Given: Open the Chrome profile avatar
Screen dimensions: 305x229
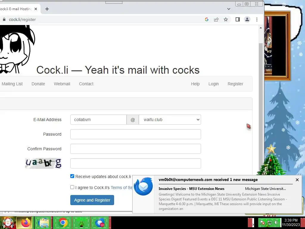Looking at the screenshot, I should tap(247, 19).
